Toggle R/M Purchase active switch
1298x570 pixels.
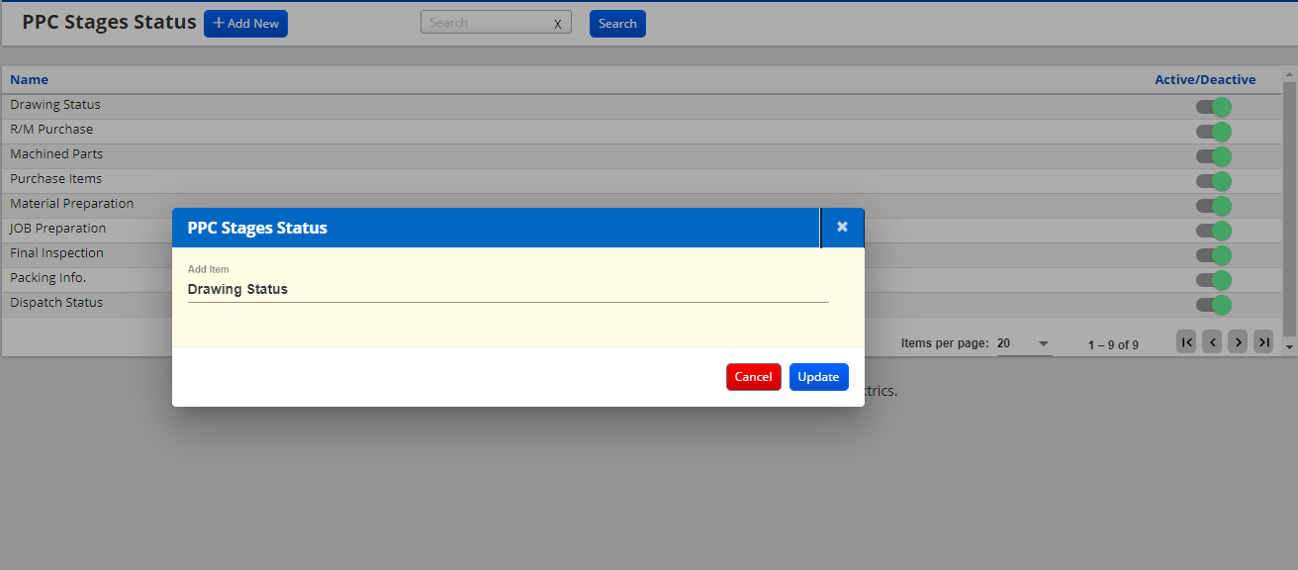coord(1213,132)
